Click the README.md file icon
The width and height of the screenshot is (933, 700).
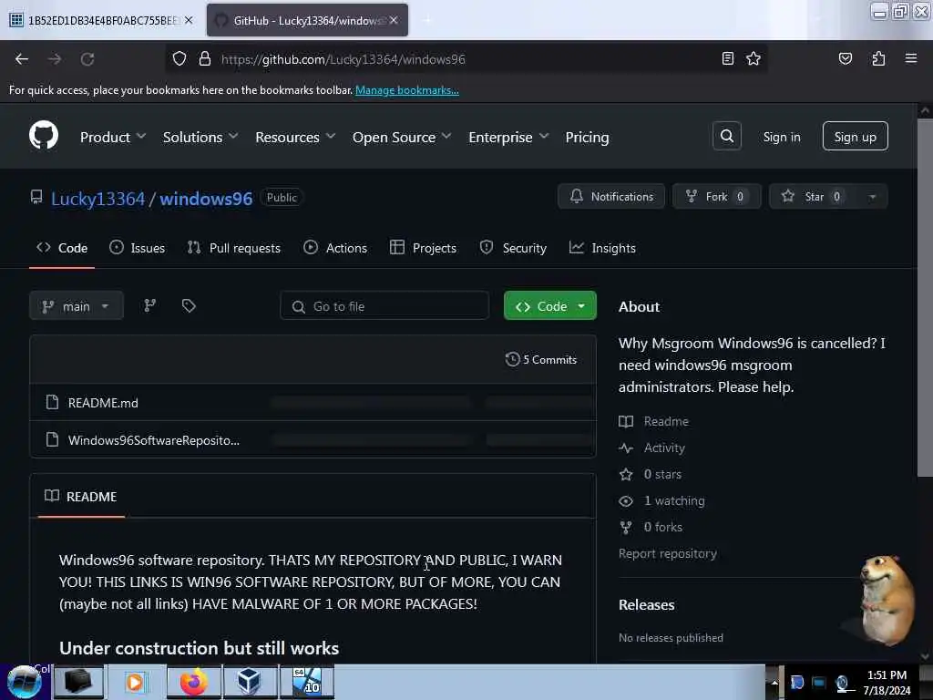[52, 402]
